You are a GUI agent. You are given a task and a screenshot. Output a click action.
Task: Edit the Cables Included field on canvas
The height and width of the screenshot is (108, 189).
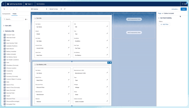[107, 101]
